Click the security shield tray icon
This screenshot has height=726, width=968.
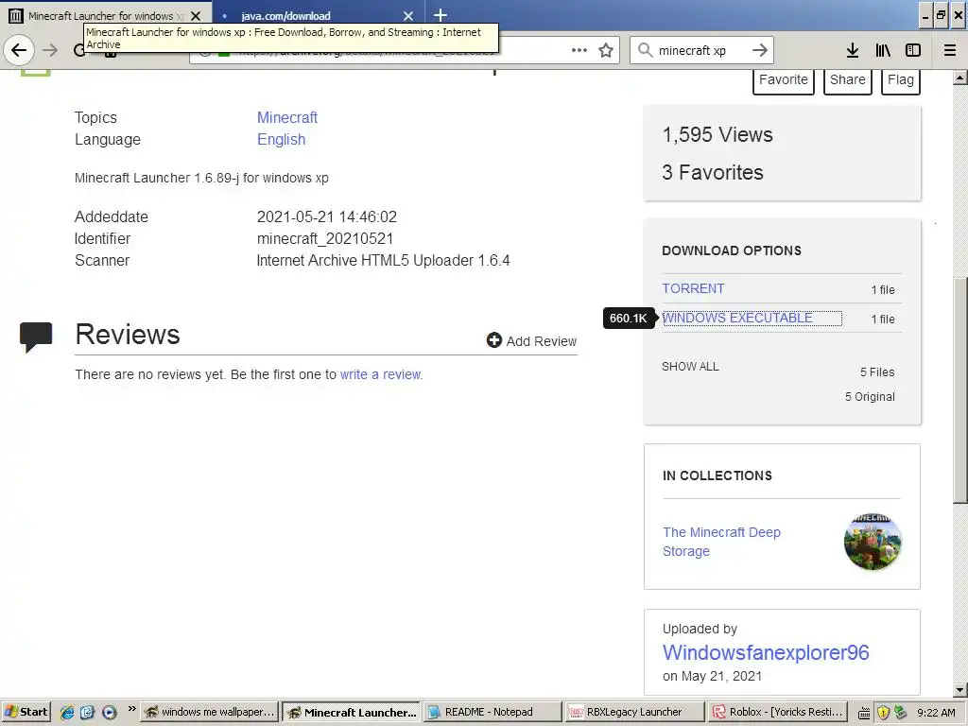tap(883, 713)
